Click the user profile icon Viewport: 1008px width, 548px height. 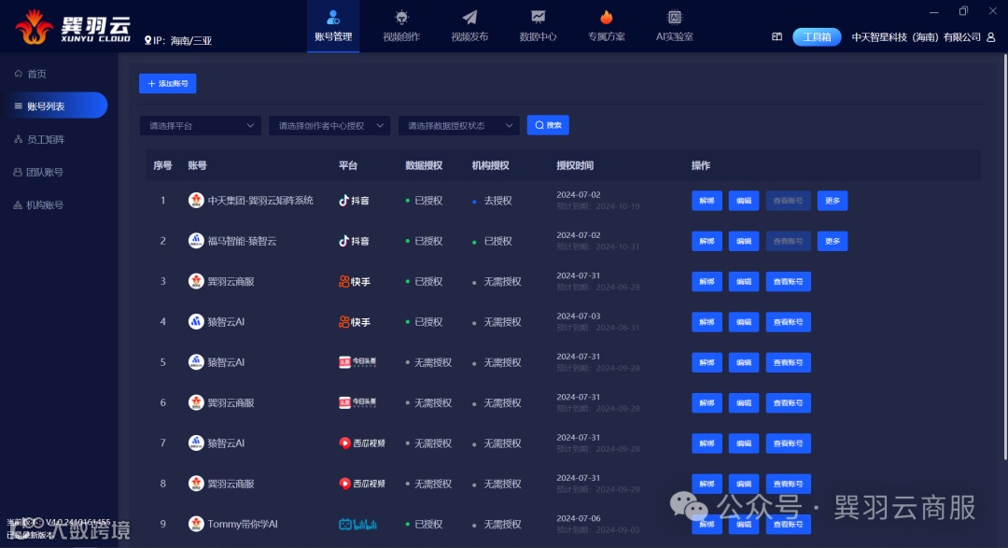pos(990,37)
